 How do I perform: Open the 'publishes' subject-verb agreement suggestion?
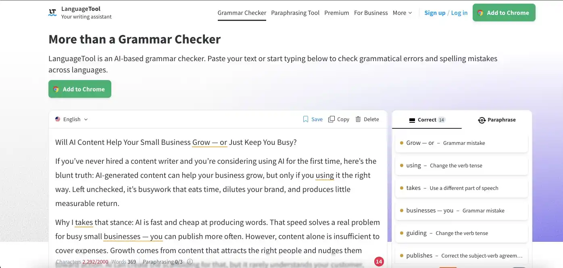(461, 256)
